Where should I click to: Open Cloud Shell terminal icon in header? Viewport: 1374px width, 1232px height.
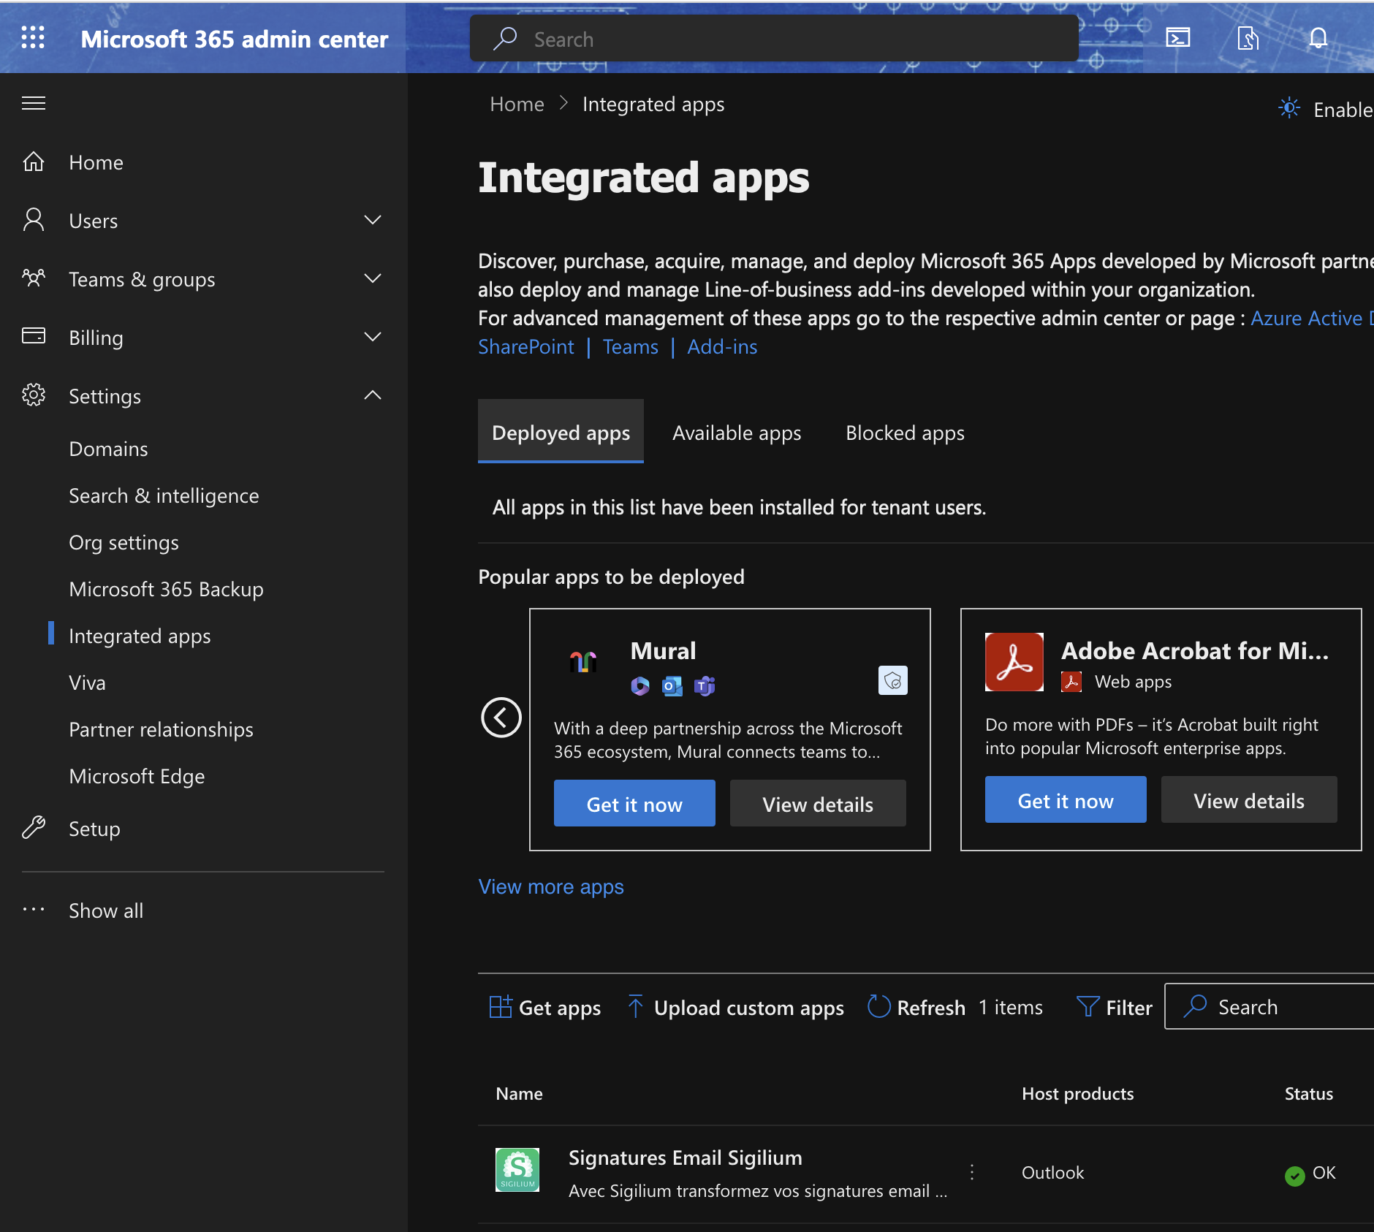(1177, 38)
